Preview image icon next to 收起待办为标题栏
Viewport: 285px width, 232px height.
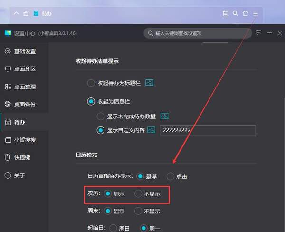tap(150, 83)
